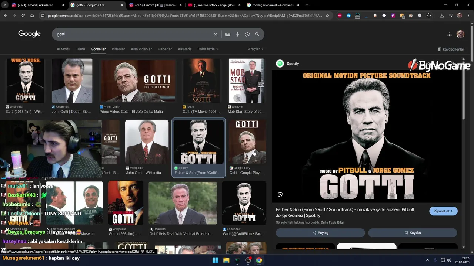
Task: Open Father & Son Spotify title link
Action: [345, 212]
